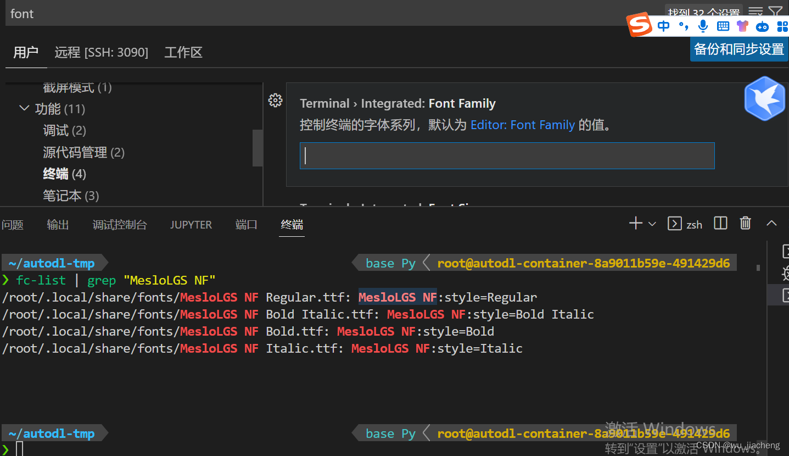Viewport: 789px width, 456px height.
Task: Kill the active terminal with the trash icon
Action: 745,223
